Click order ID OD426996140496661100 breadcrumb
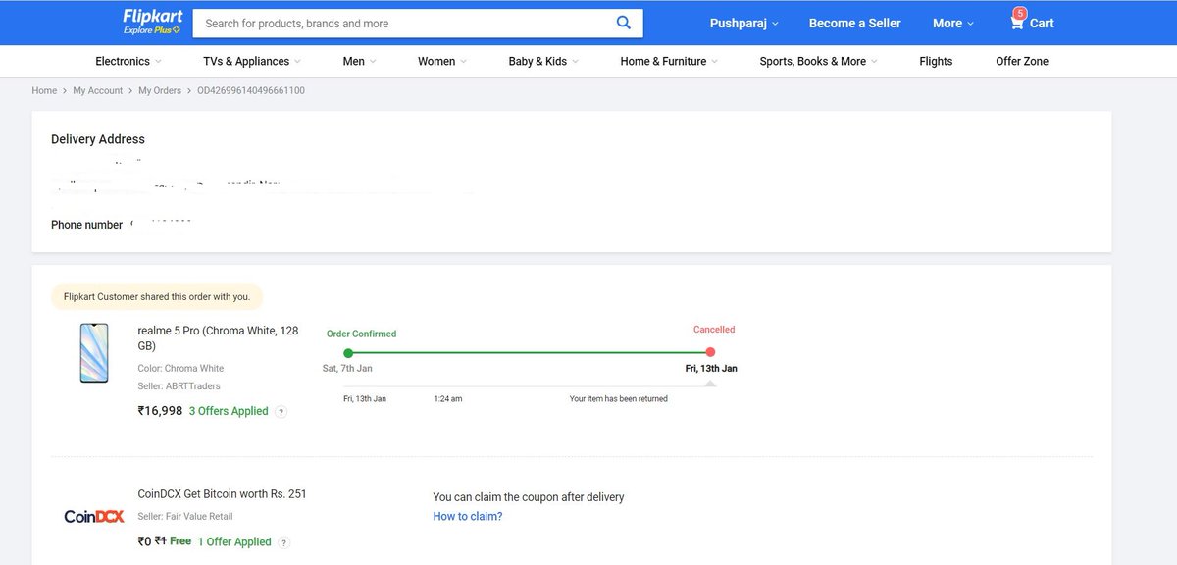The image size is (1177, 565). 251,90
